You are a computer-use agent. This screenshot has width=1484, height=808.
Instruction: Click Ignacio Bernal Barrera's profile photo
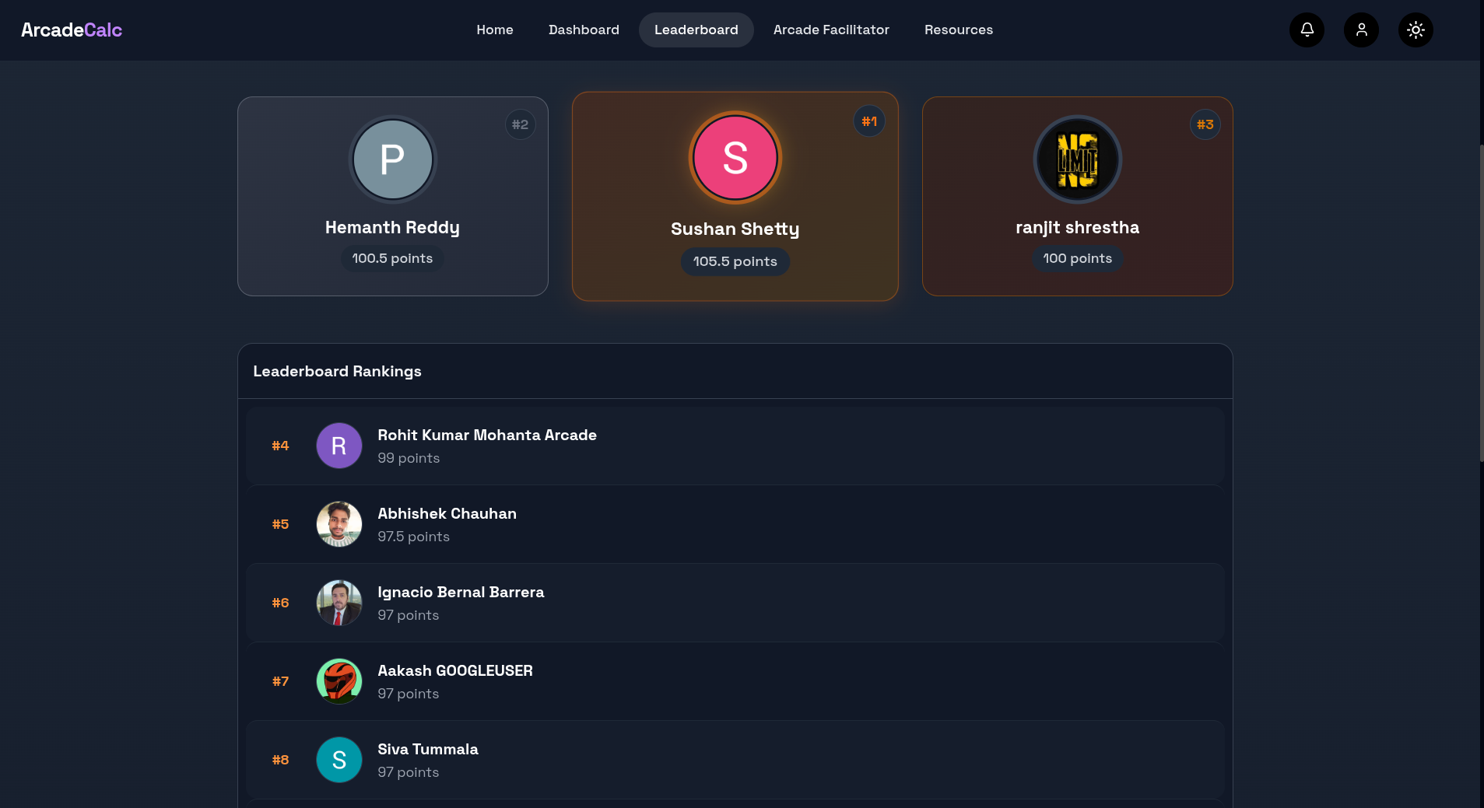[339, 603]
